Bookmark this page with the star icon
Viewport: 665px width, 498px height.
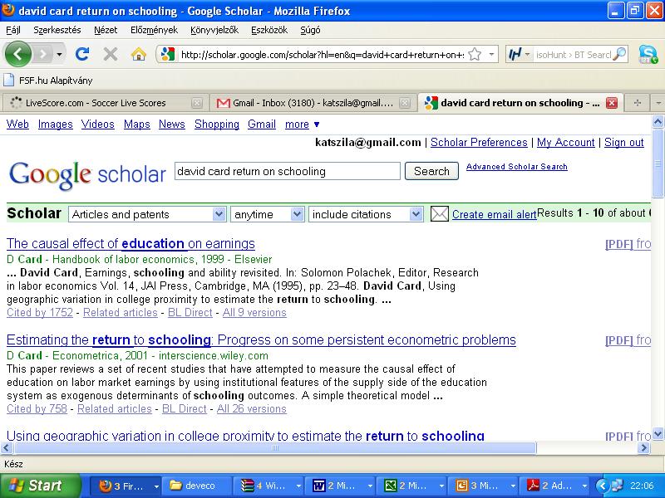point(475,54)
